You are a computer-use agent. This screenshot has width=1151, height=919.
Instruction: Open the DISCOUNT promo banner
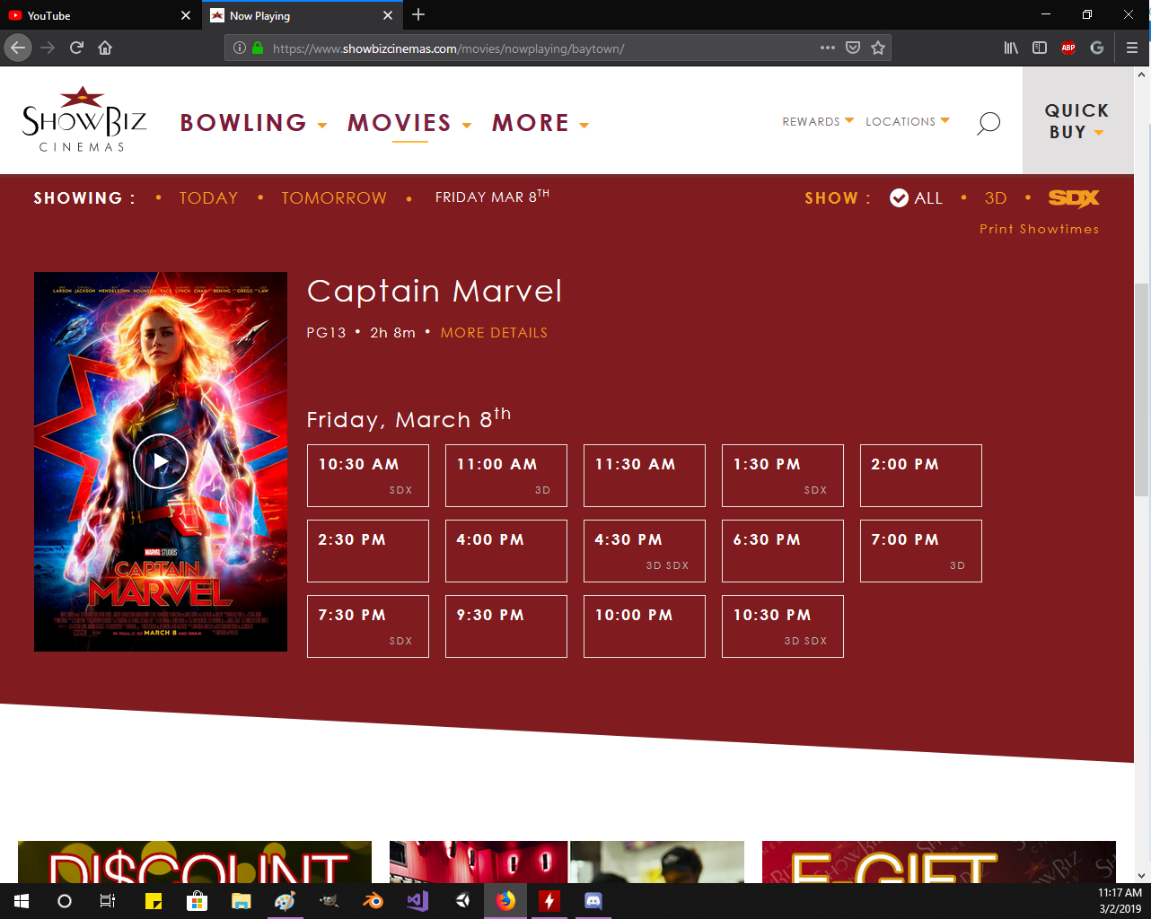(195, 862)
